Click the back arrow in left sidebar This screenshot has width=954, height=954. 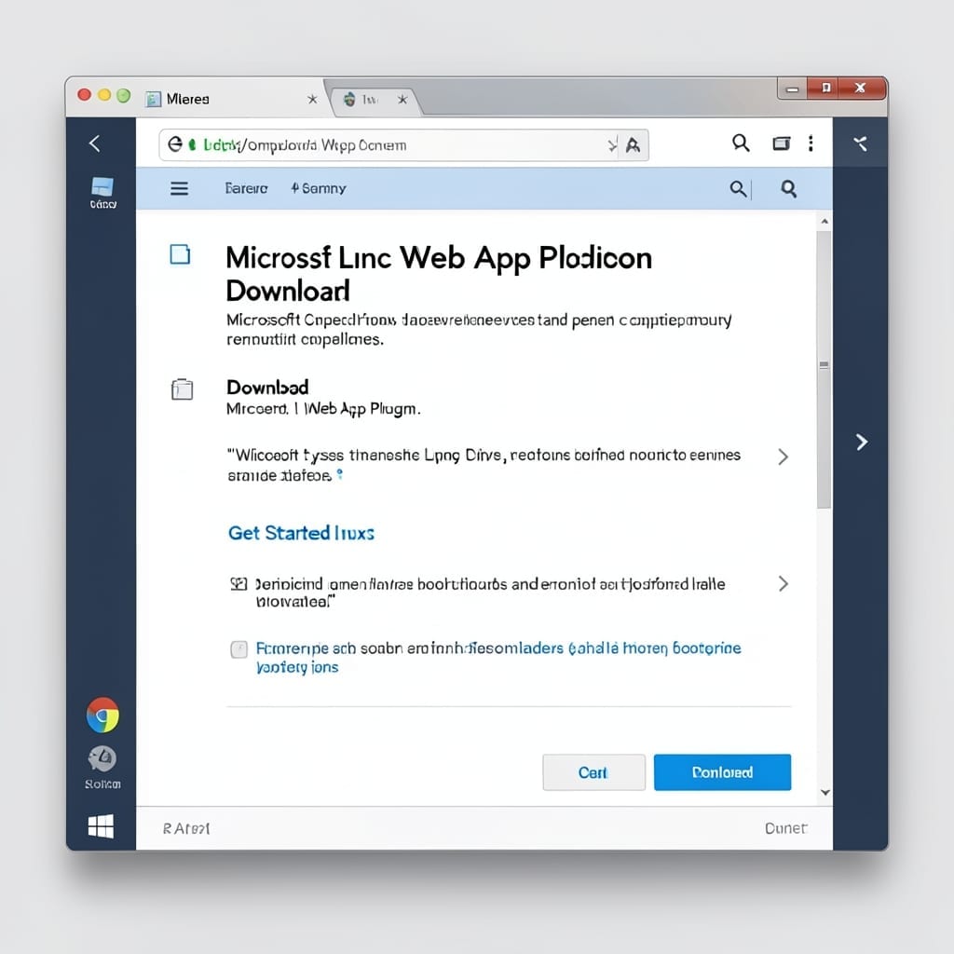pyautogui.click(x=94, y=143)
